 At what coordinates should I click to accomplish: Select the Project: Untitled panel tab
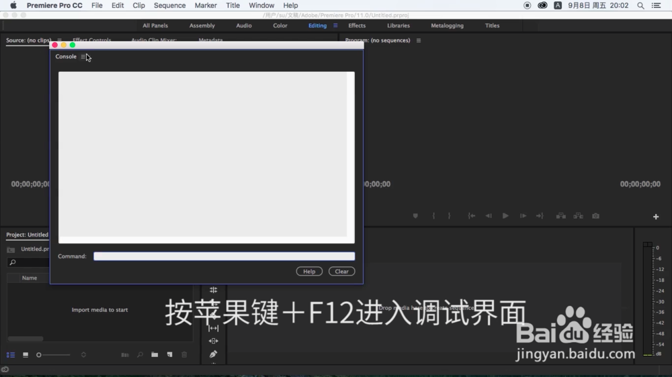pos(27,235)
